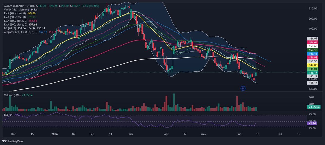The width and height of the screenshot is (325, 145).
Task: Click the 17 date label on the time axis
Action: (x=185, y=134)
